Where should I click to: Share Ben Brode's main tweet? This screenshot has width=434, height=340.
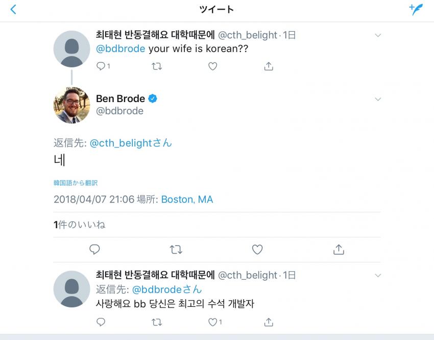point(339,250)
